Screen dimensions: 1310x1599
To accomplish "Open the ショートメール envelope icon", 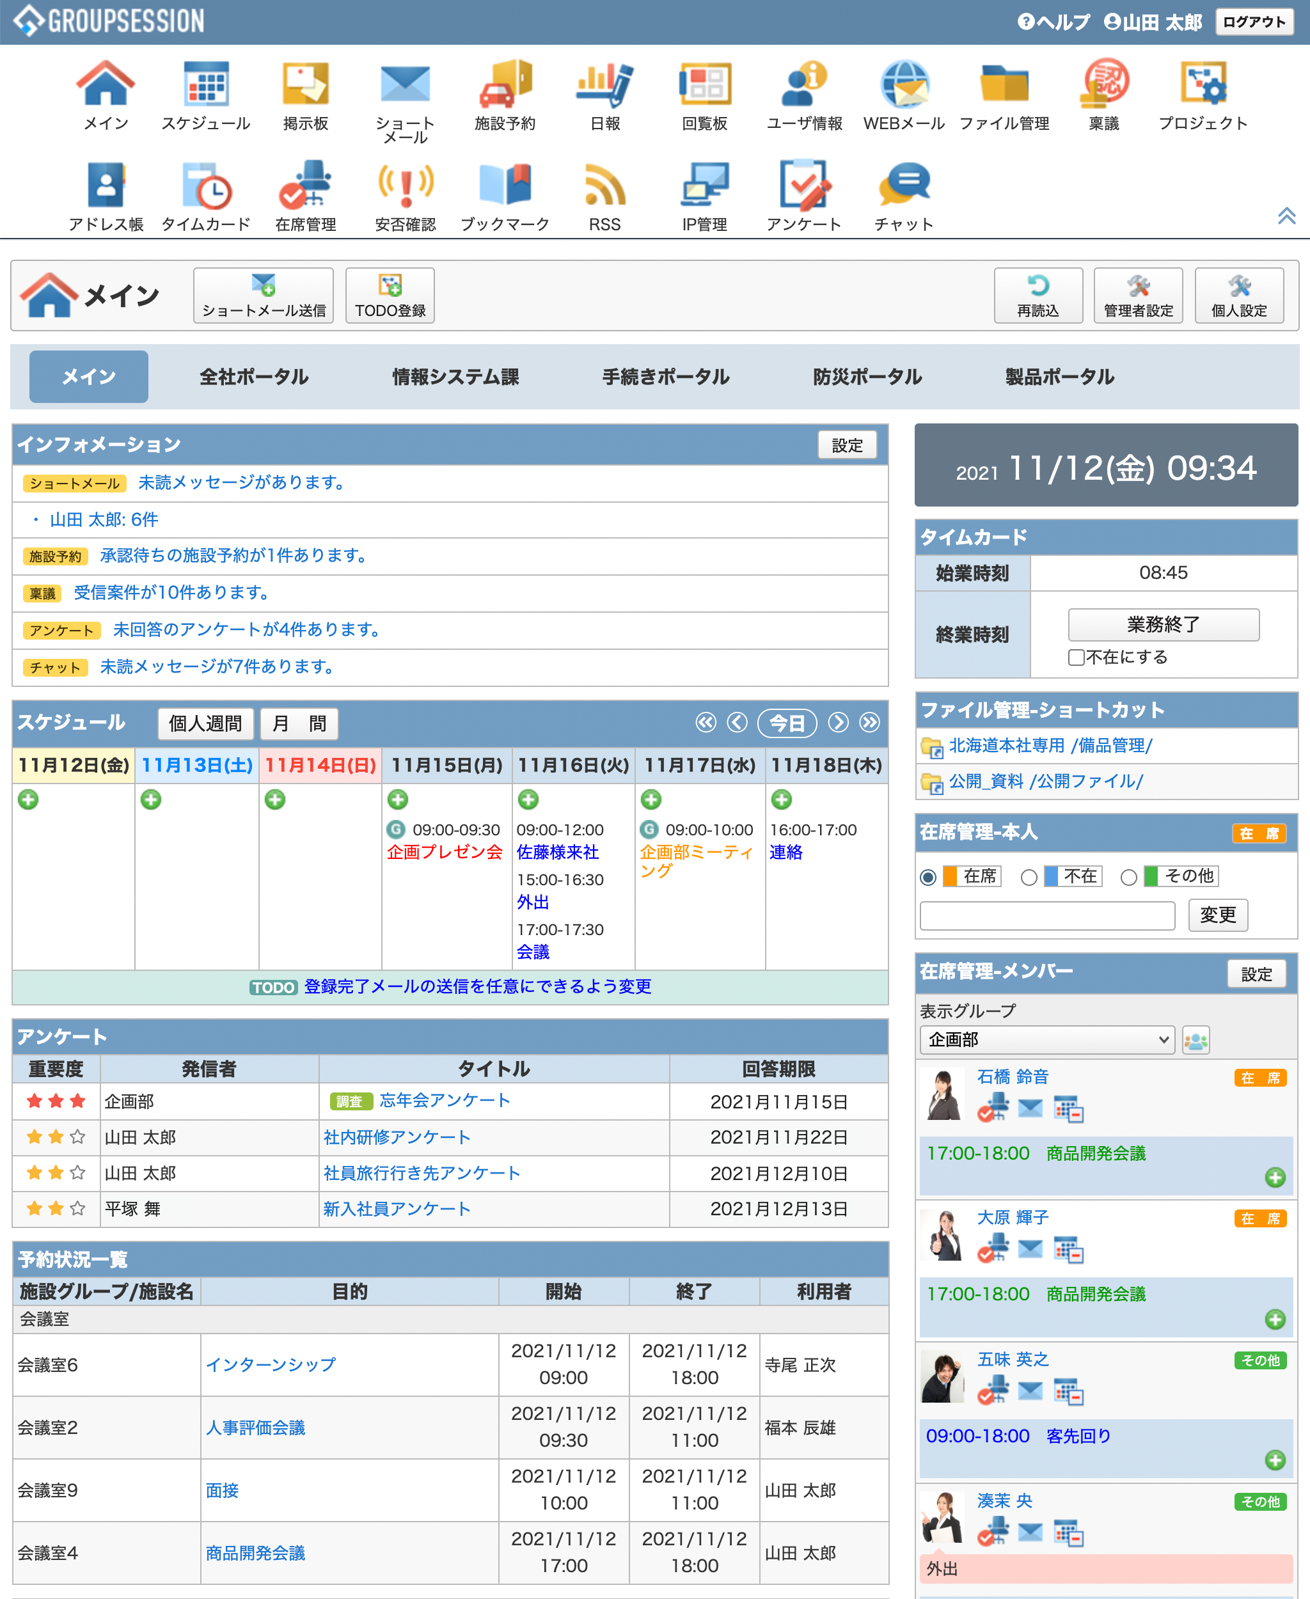I will 406,84.
